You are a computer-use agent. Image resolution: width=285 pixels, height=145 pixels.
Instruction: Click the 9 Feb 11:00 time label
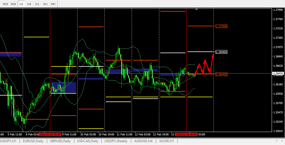pos(69,135)
